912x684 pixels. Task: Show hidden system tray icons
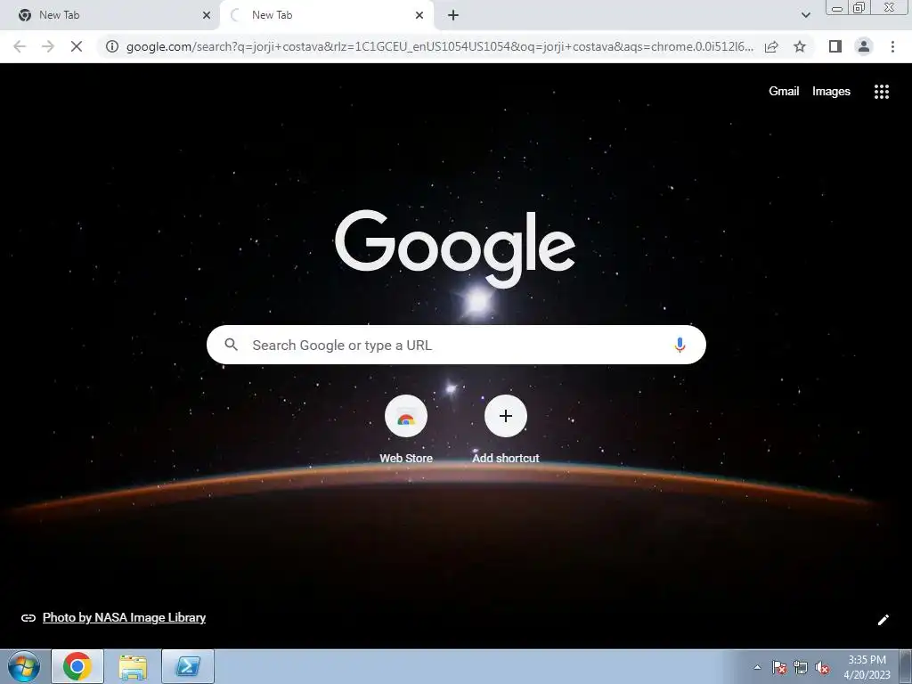(x=757, y=667)
